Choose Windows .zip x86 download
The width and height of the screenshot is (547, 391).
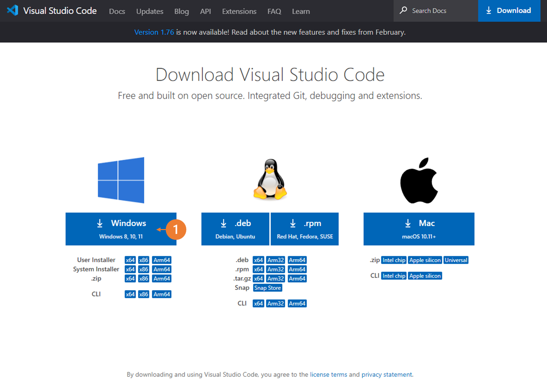[144, 278]
